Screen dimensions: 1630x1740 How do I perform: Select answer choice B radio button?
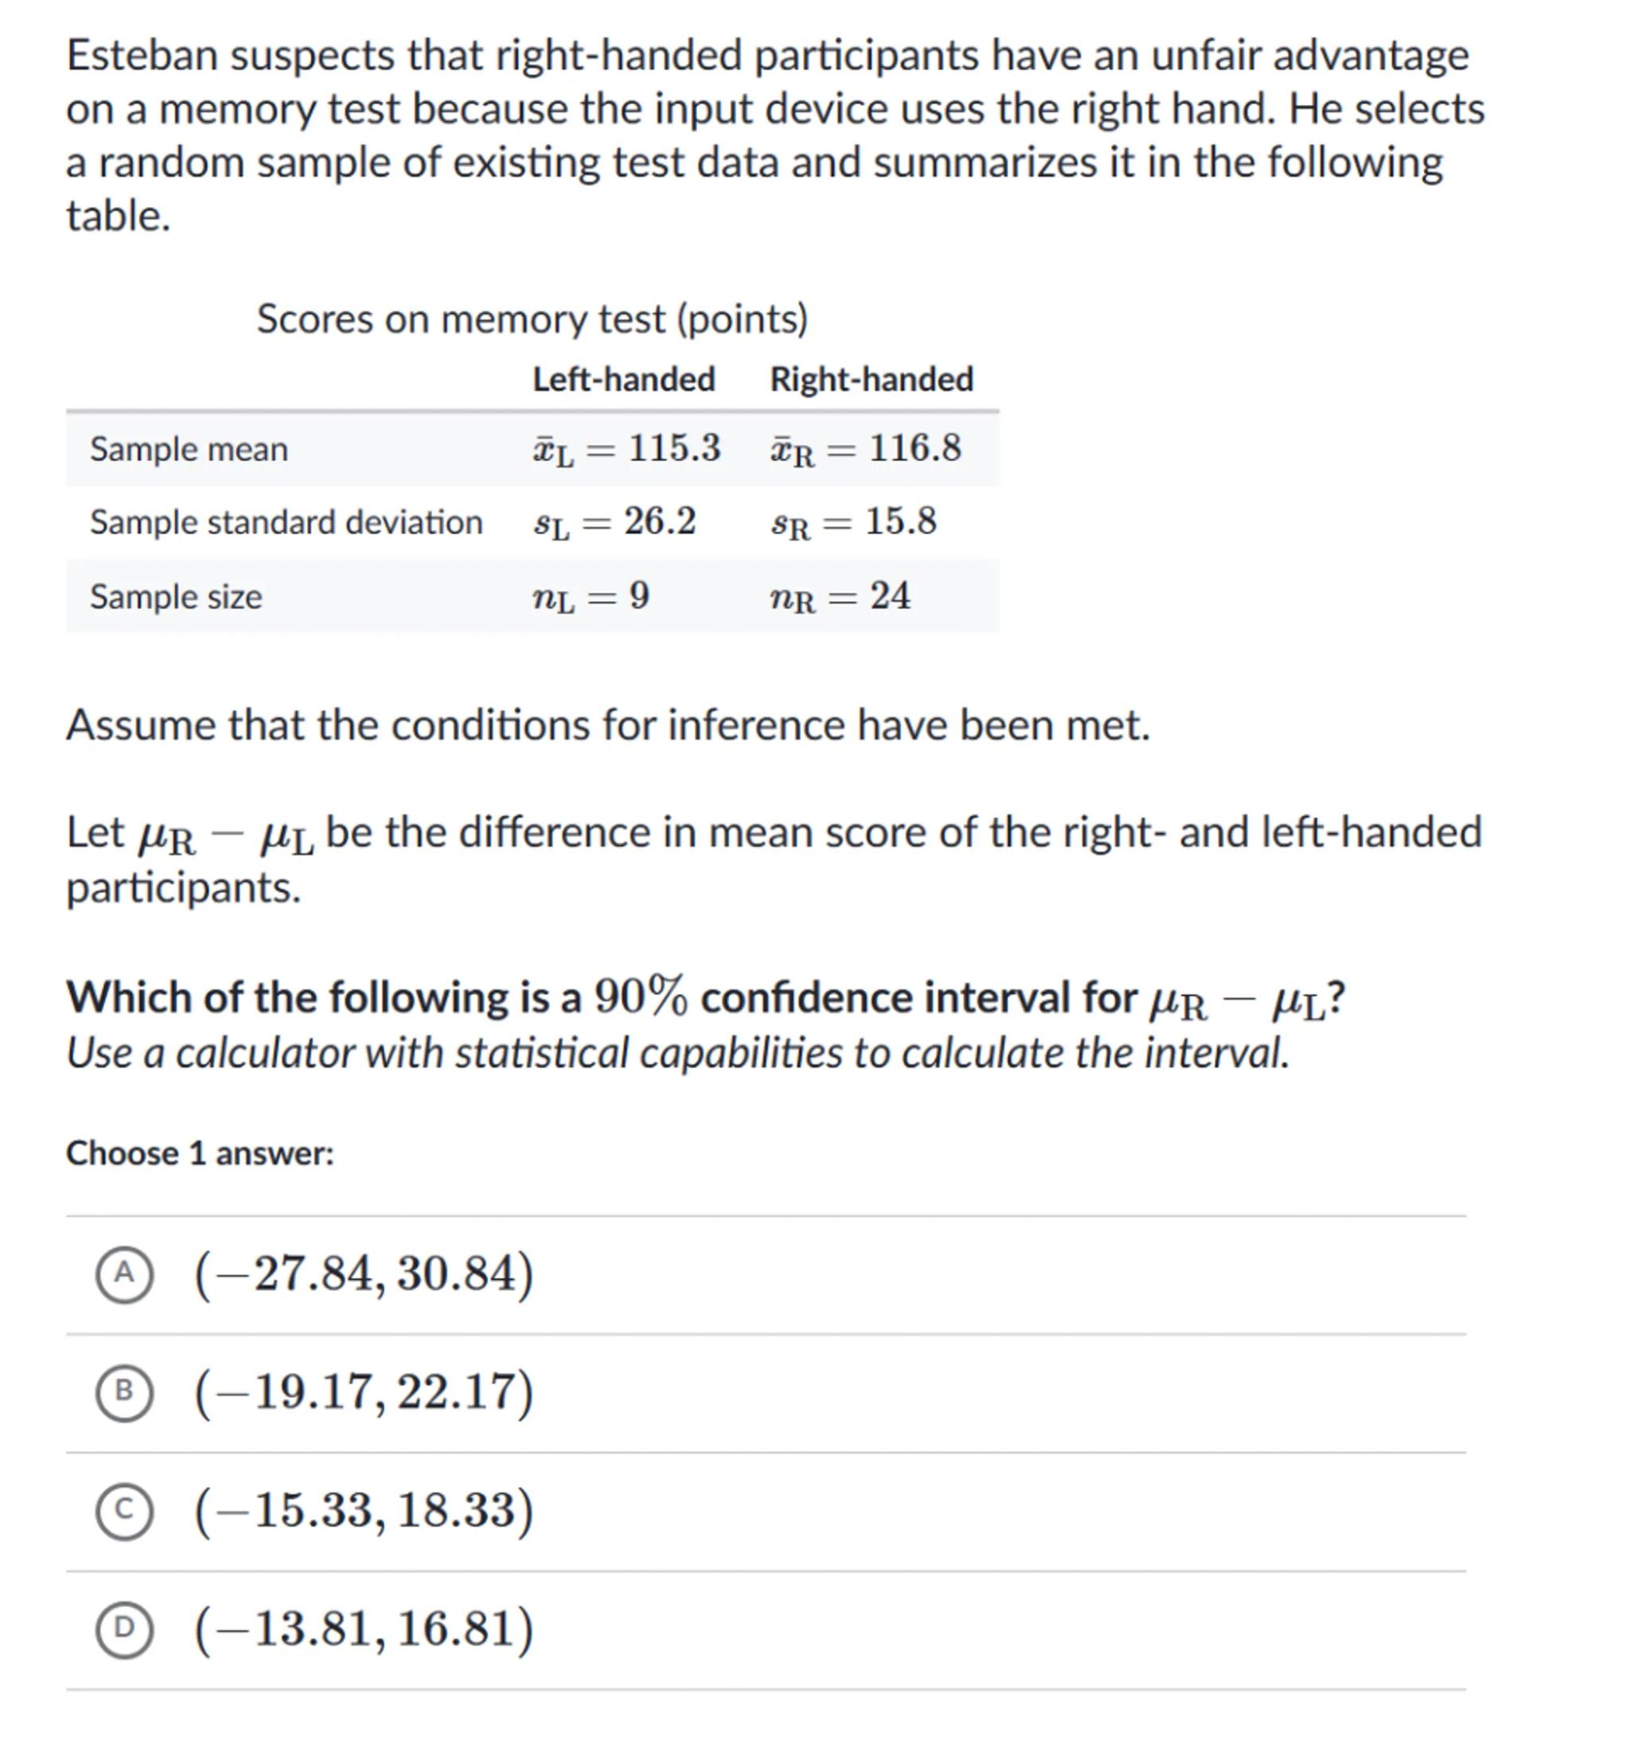tap(124, 1391)
